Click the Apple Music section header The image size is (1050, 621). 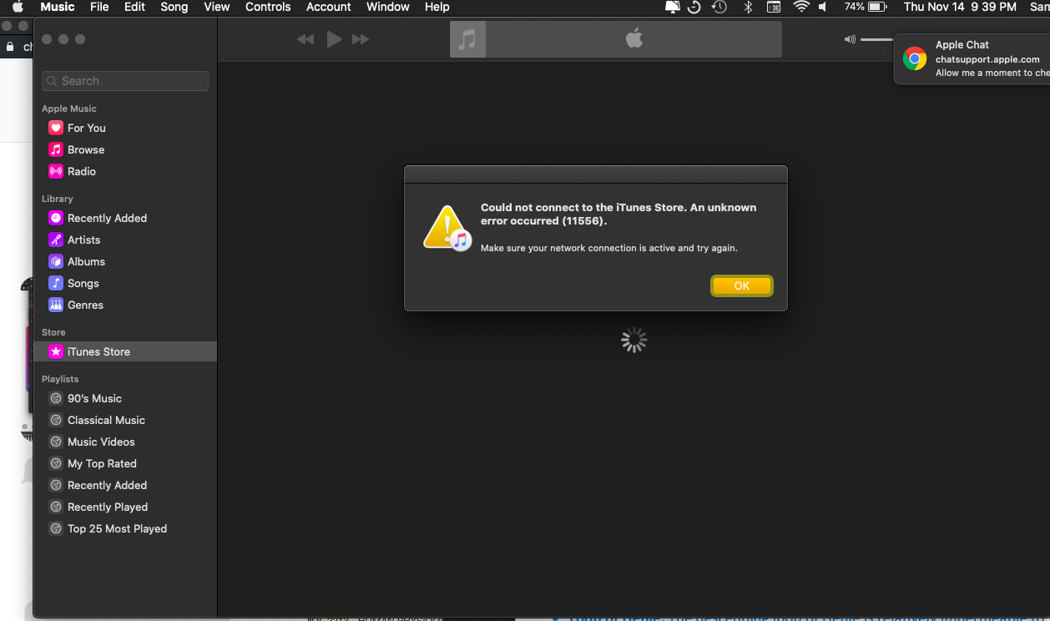pyautogui.click(x=69, y=109)
